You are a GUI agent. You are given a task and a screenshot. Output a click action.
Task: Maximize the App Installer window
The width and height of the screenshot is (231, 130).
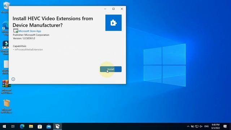(x=113, y=9)
